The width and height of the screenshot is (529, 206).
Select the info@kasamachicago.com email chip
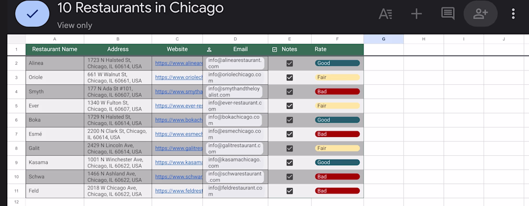(235, 162)
